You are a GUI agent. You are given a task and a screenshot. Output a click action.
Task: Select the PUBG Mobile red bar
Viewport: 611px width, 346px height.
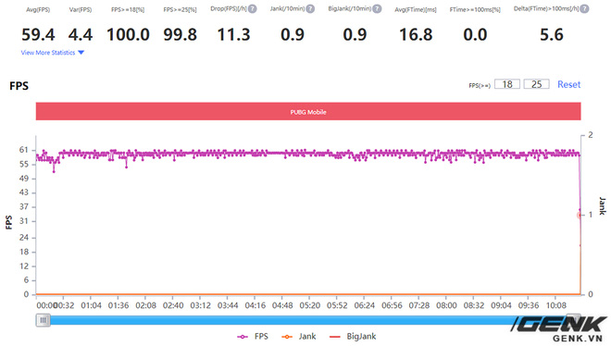point(308,112)
